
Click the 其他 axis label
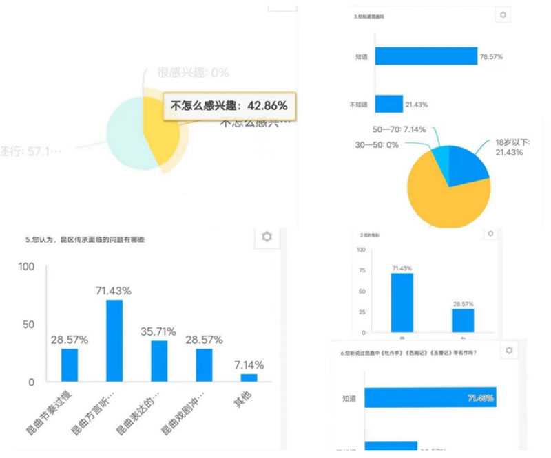pyautogui.click(x=243, y=400)
